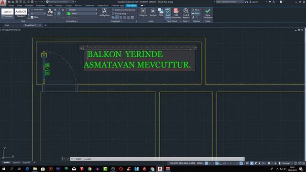Open the Windows notification center
Viewport: 306px width, 172px height.
pos(301,169)
